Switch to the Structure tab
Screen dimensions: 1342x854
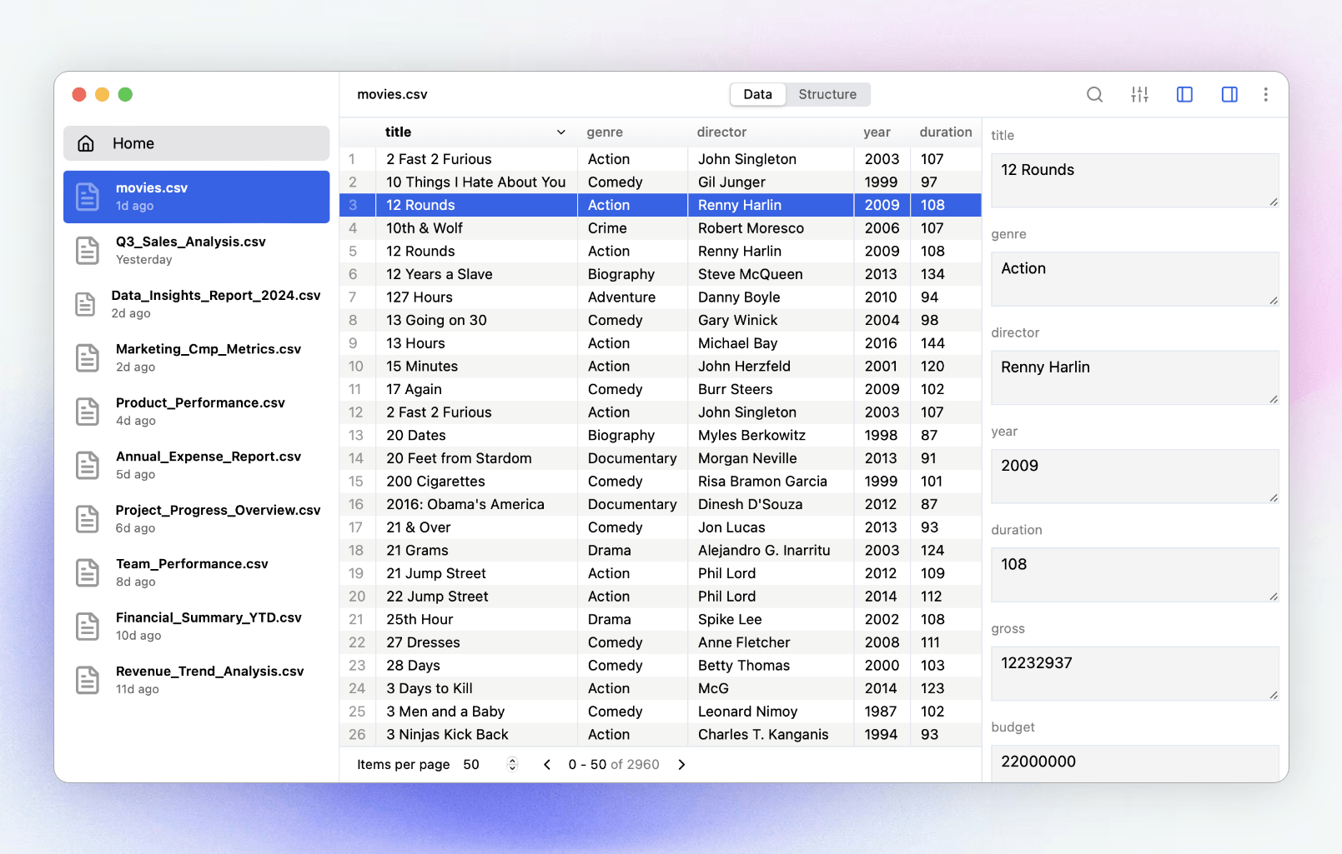(827, 95)
